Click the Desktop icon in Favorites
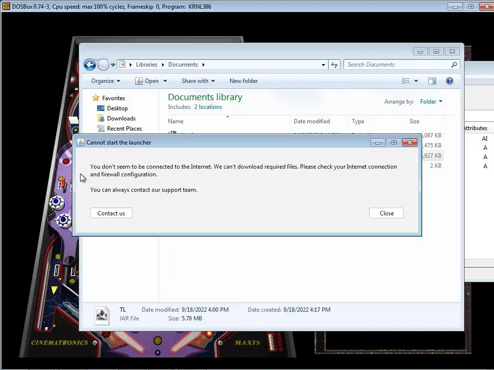 [101, 108]
